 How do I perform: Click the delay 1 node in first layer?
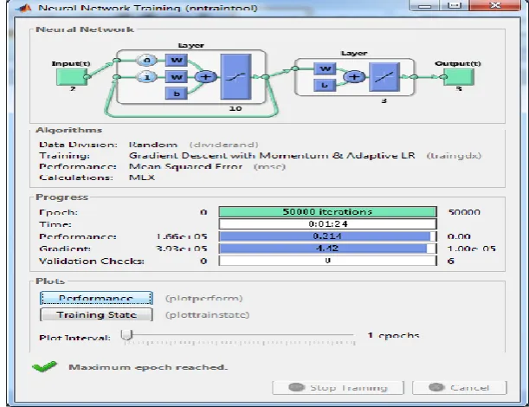point(147,77)
